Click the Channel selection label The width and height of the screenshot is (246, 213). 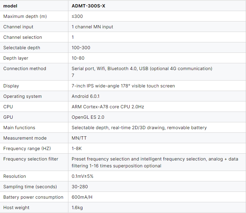point(23,37)
